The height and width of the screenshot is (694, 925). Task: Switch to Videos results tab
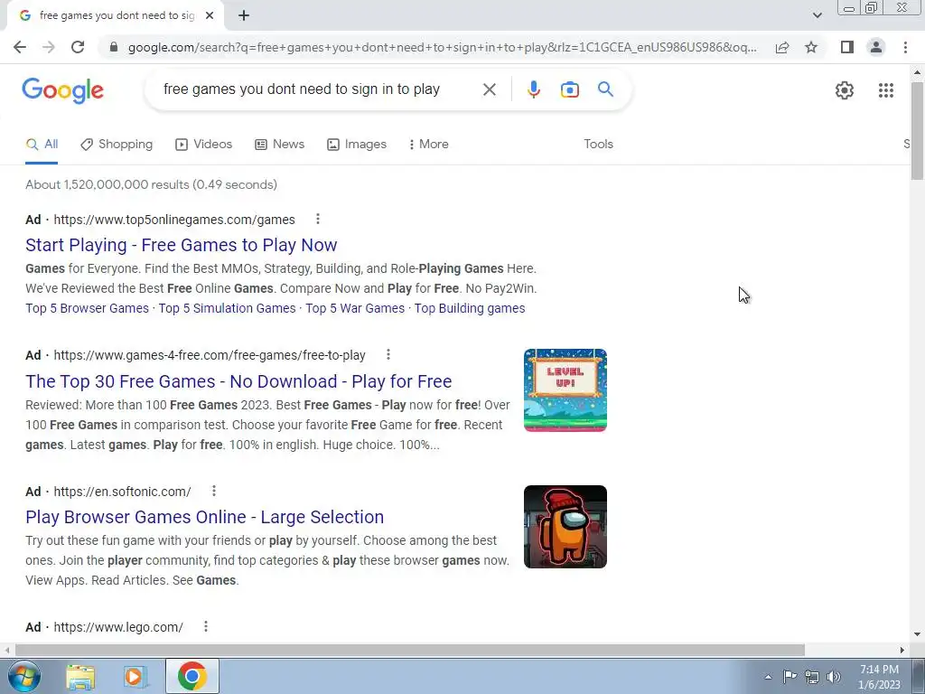tap(204, 145)
